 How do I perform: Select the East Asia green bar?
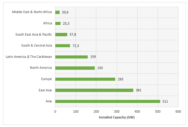point(94,90)
